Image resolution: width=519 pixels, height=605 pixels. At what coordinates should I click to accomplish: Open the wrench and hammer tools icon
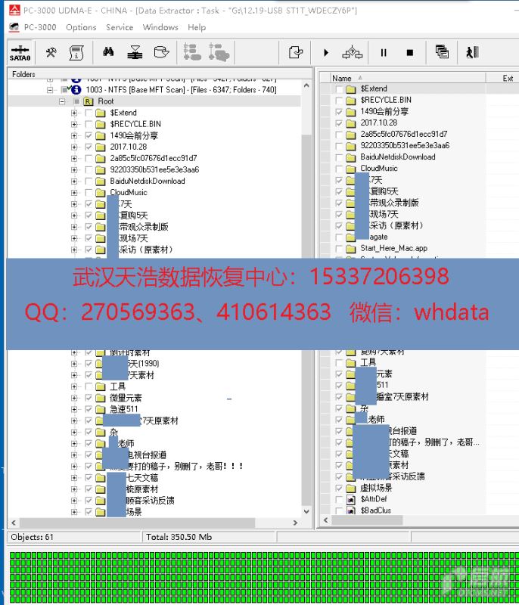51,53
